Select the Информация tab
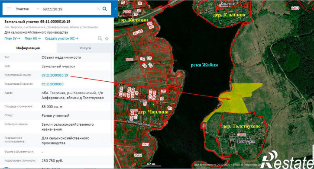314x169 pixels. click(x=28, y=48)
